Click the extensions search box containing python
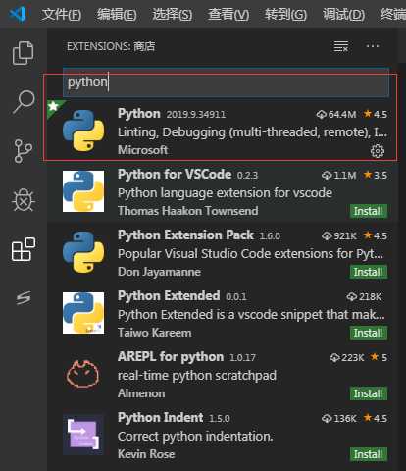Image resolution: width=406 pixels, height=471 pixels. 226,82
